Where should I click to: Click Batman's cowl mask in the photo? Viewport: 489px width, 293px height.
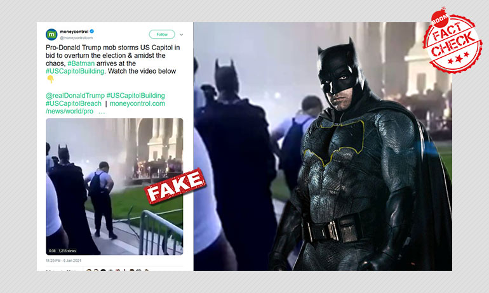338,70
